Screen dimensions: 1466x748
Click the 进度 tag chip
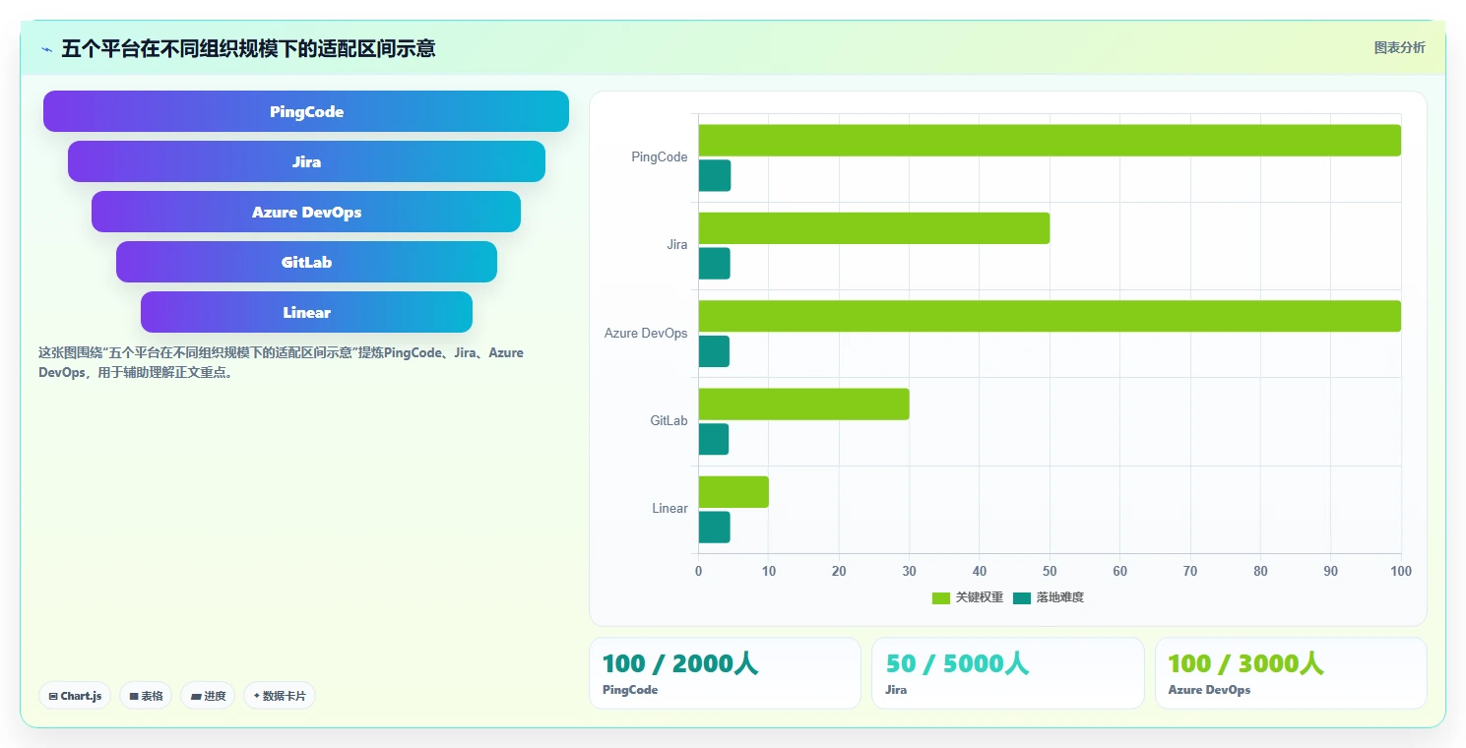[x=208, y=696]
